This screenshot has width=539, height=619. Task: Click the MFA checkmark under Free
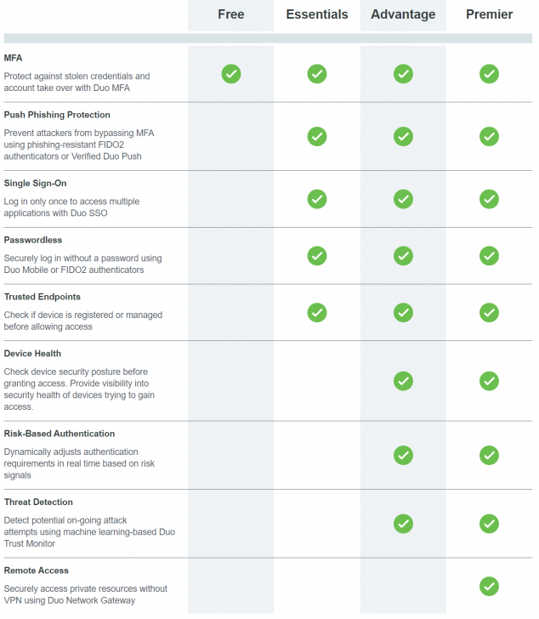click(231, 74)
